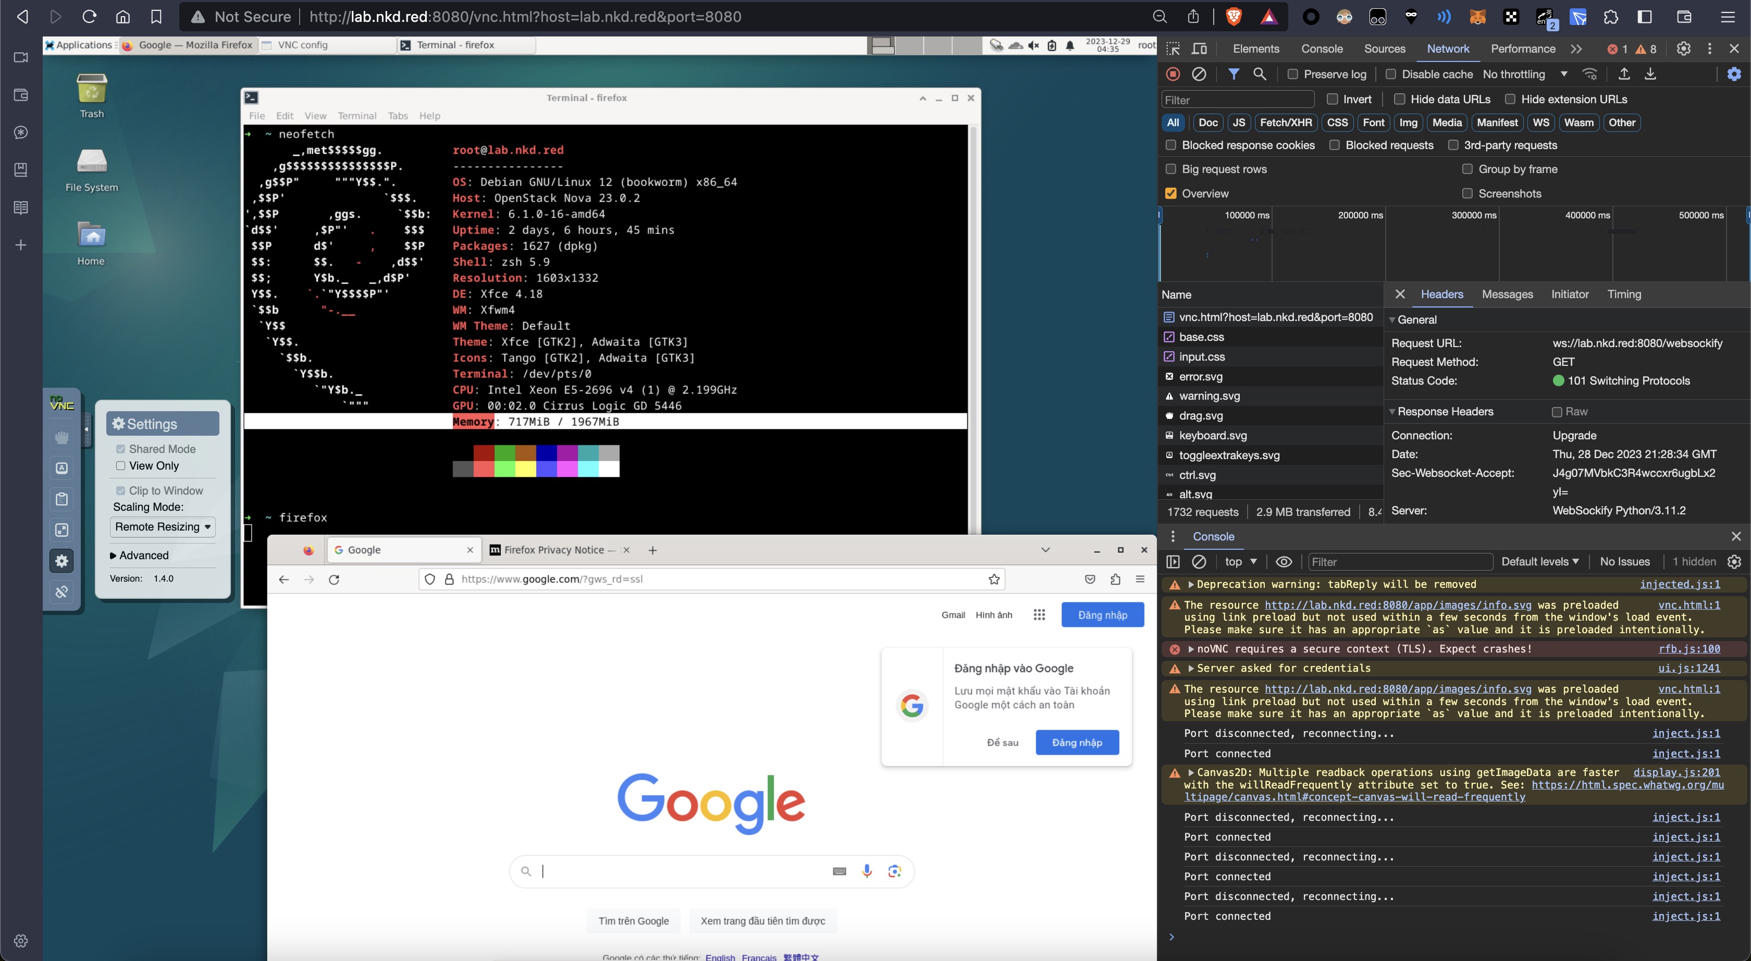Click the noVNC fullscreen toggle icon
The image size is (1751, 961).
coord(62,530)
